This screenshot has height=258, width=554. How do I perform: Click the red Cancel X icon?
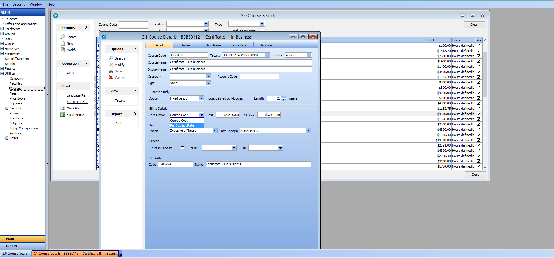pos(111,78)
